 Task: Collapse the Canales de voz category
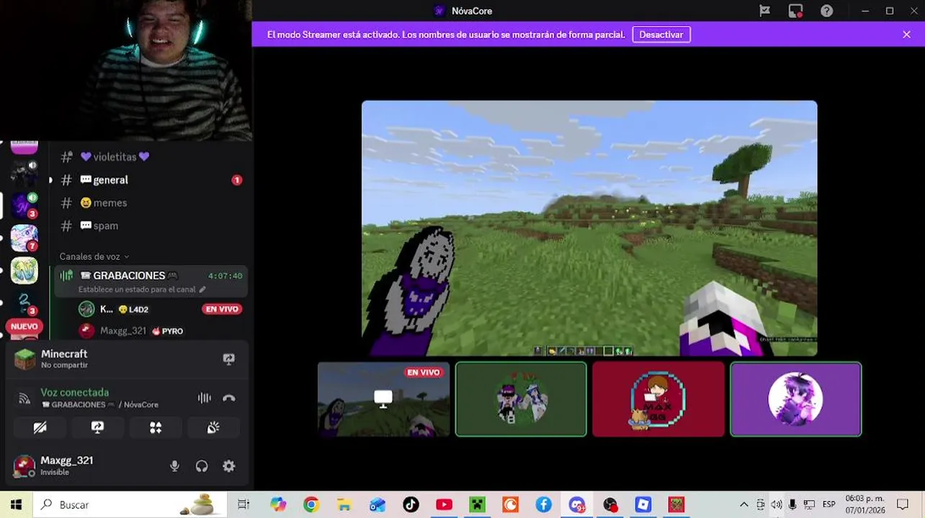click(94, 256)
